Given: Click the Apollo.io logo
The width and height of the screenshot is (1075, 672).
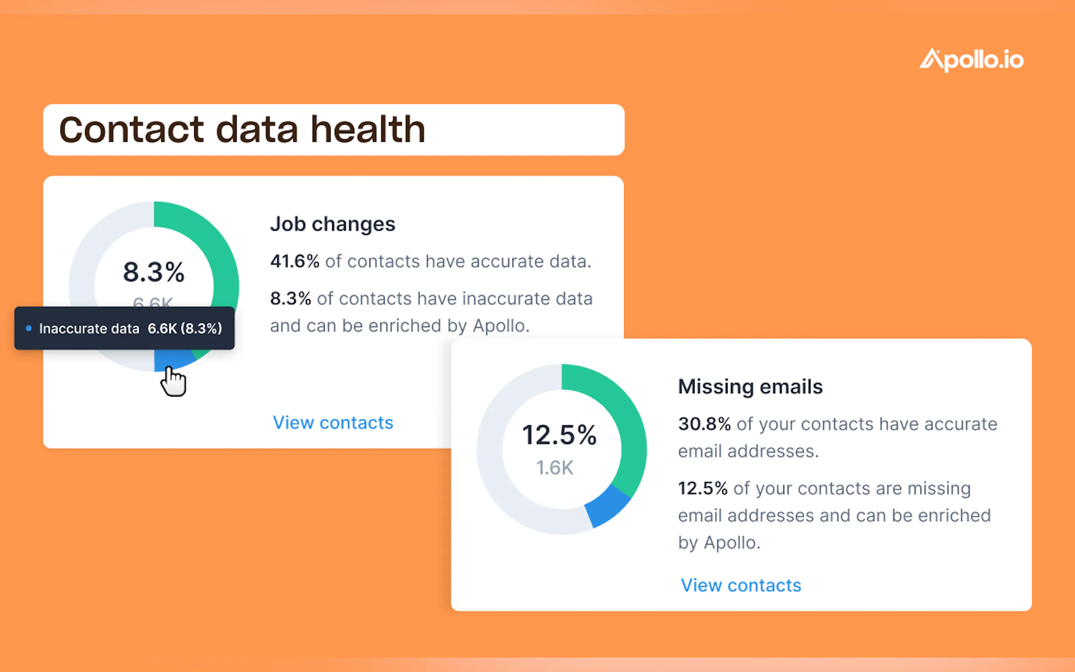Looking at the screenshot, I should [x=971, y=60].
